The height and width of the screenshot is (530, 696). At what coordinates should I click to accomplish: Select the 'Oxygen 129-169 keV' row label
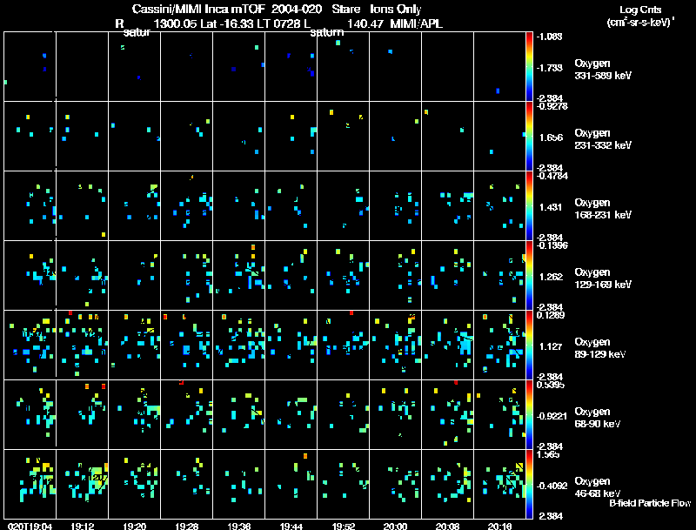pyautogui.click(x=603, y=278)
